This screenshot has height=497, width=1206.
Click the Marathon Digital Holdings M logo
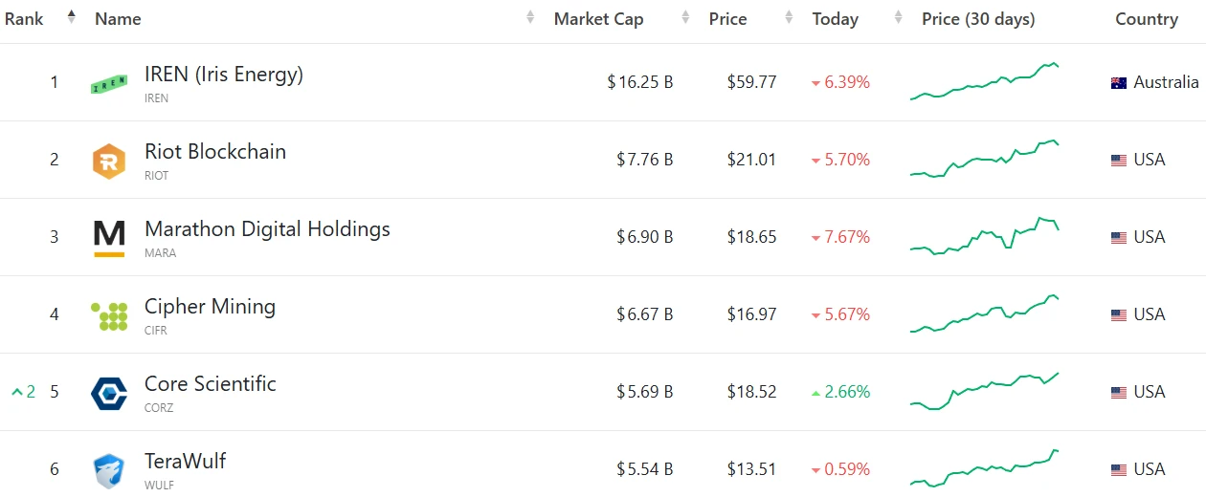(x=109, y=238)
